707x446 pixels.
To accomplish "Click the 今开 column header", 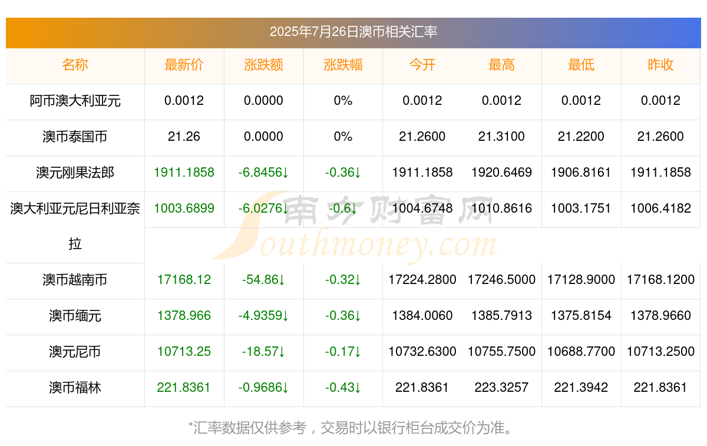I will pyautogui.click(x=422, y=65).
